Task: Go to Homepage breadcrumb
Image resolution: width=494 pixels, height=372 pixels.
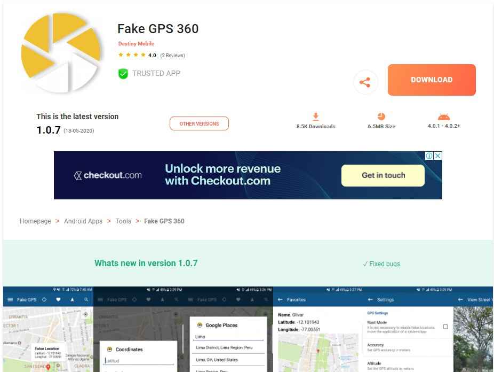Action: pyautogui.click(x=35, y=221)
